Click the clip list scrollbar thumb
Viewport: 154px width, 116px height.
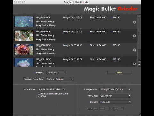139,34
